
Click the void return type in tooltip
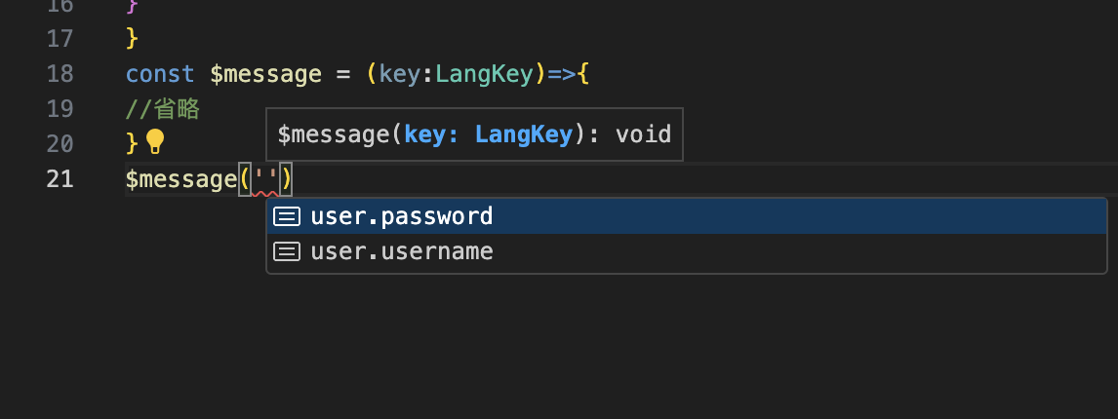(643, 134)
